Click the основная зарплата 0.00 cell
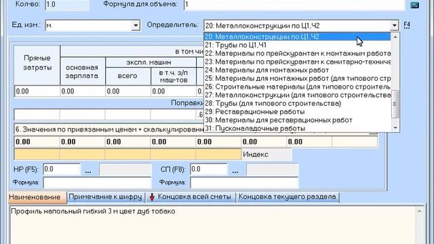The image size is (434, 244). point(83,91)
